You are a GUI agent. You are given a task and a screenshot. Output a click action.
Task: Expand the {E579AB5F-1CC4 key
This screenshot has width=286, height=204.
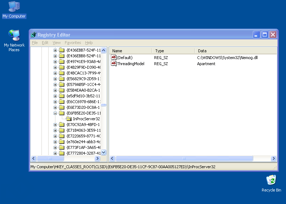(x=55, y=84)
